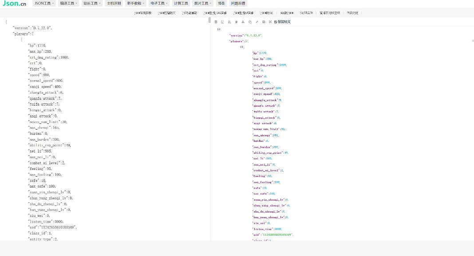Click the ascending sort icon in viewer toolbar
The height and width of the screenshot is (256, 474).
click(x=222, y=22)
